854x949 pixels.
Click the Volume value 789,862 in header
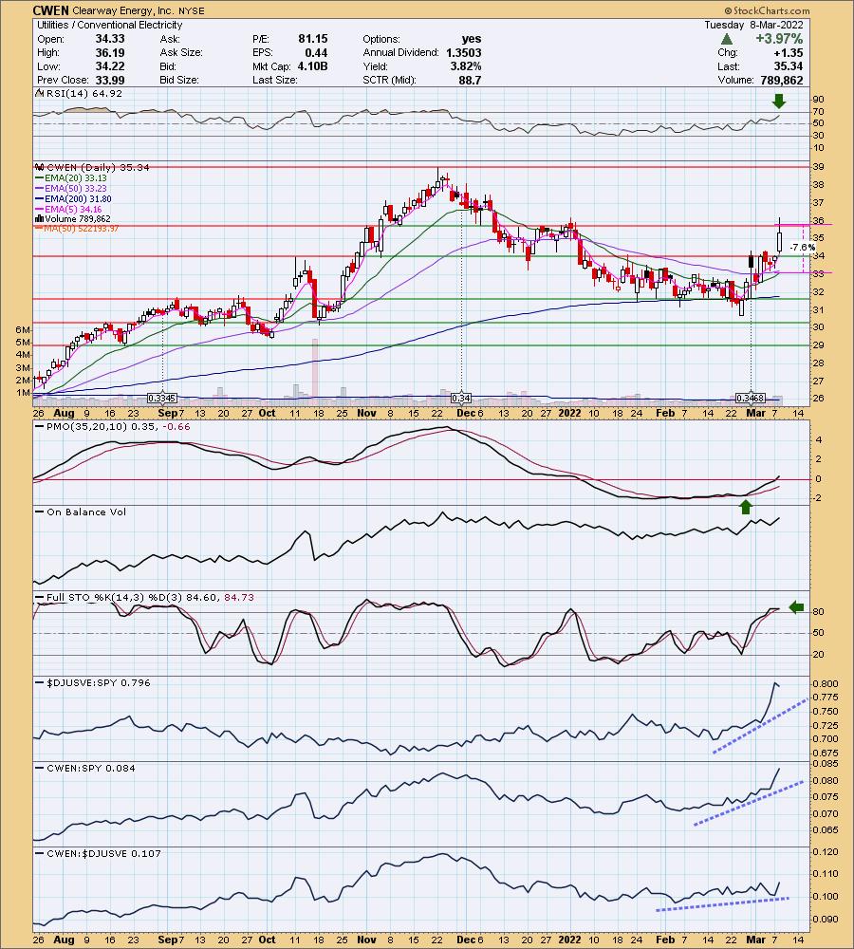coord(782,80)
